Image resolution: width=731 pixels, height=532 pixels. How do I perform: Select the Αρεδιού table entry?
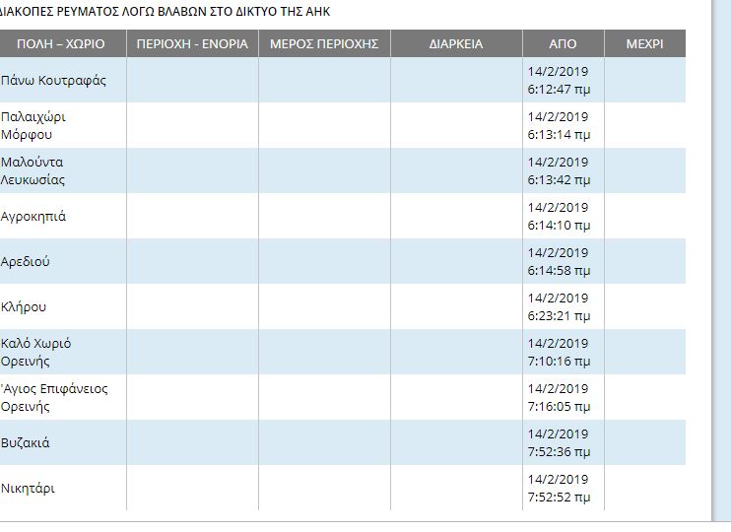click(x=26, y=261)
